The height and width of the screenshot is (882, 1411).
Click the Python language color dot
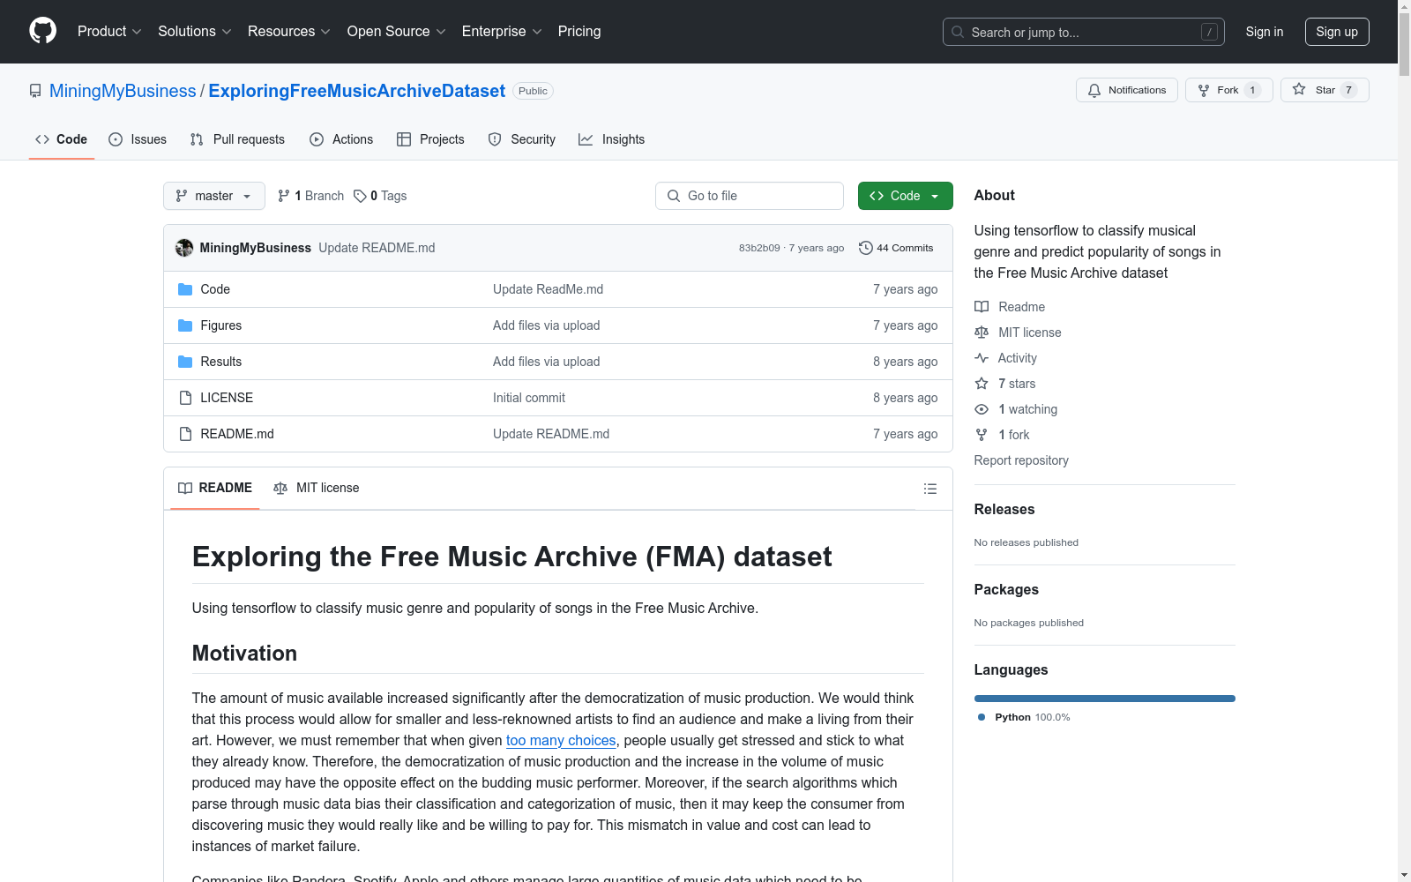coord(982,717)
